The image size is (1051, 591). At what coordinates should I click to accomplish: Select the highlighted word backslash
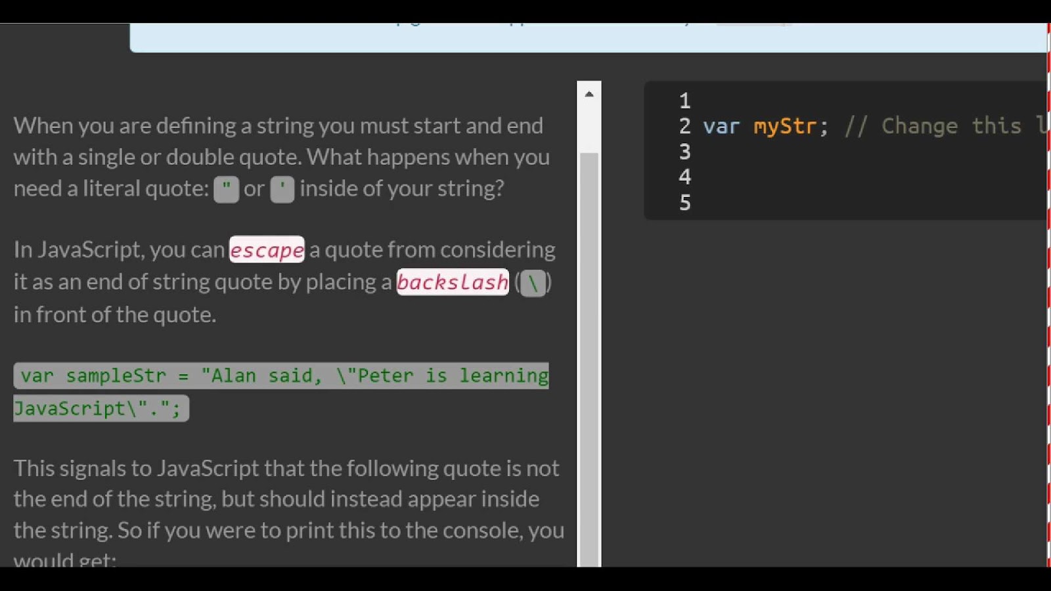click(452, 282)
